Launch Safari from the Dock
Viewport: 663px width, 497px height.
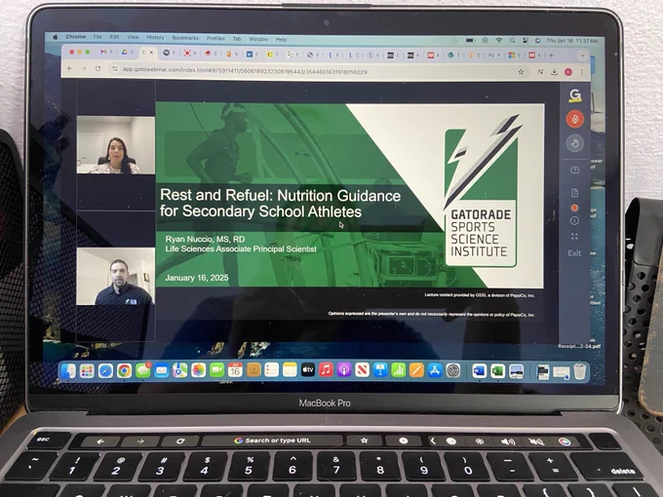105,371
